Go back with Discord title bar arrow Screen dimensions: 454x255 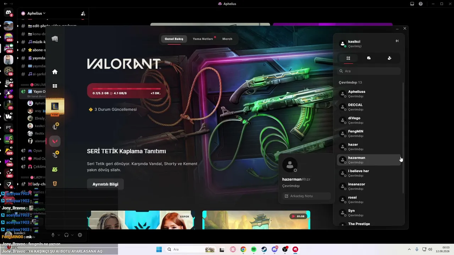point(5,4)
